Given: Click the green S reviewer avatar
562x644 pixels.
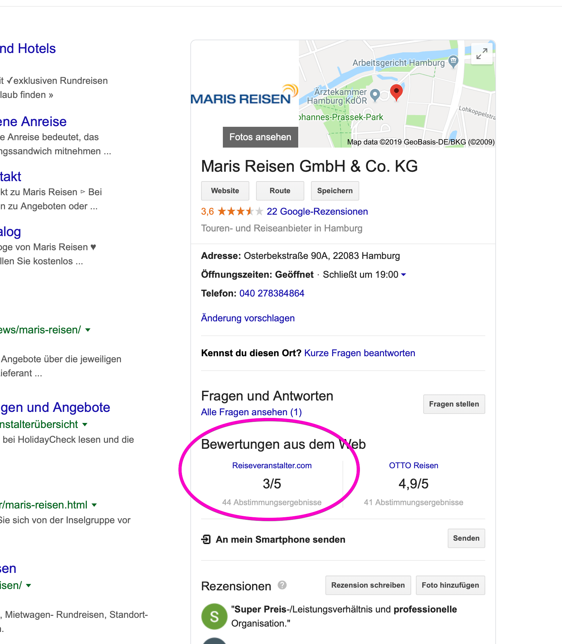Looking at the screenshot, I should (x=214, y=616).
